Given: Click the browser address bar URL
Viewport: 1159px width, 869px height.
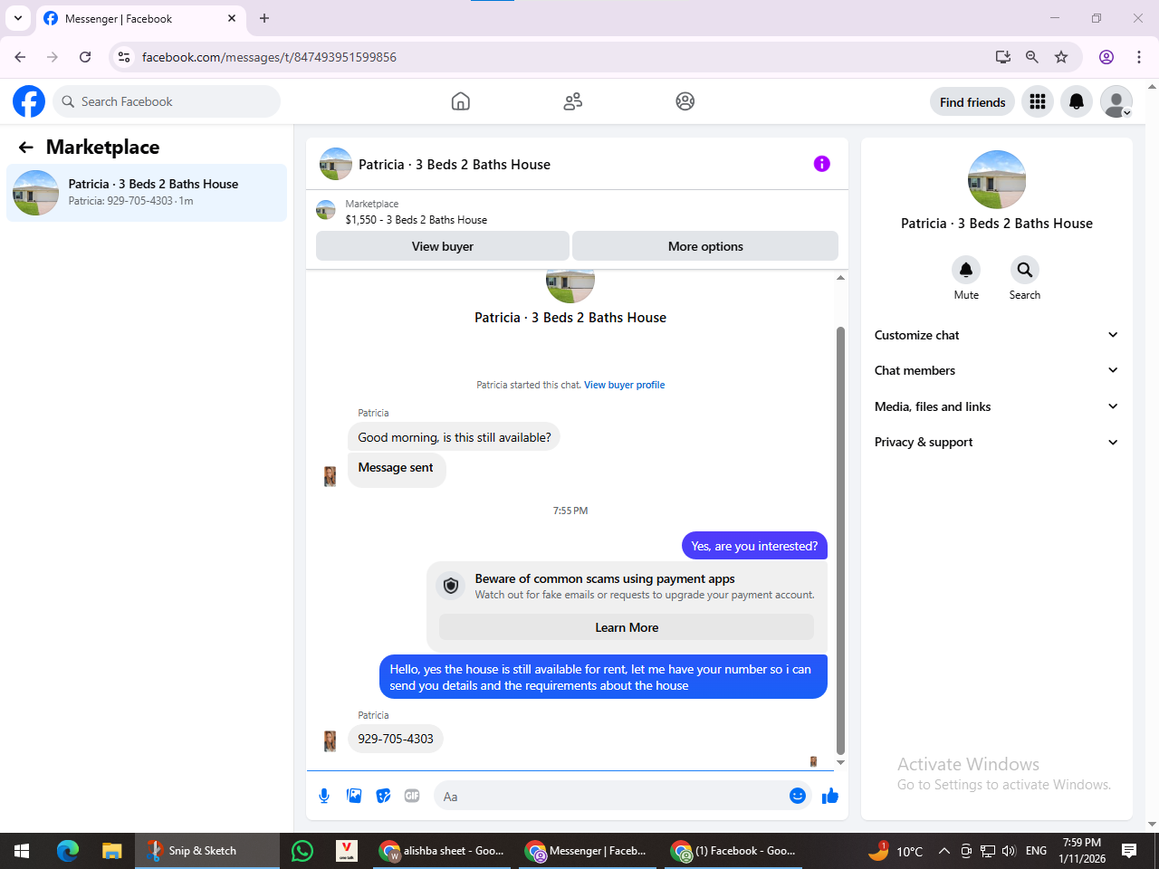Looking at the screenshot, I should (269, 57).
